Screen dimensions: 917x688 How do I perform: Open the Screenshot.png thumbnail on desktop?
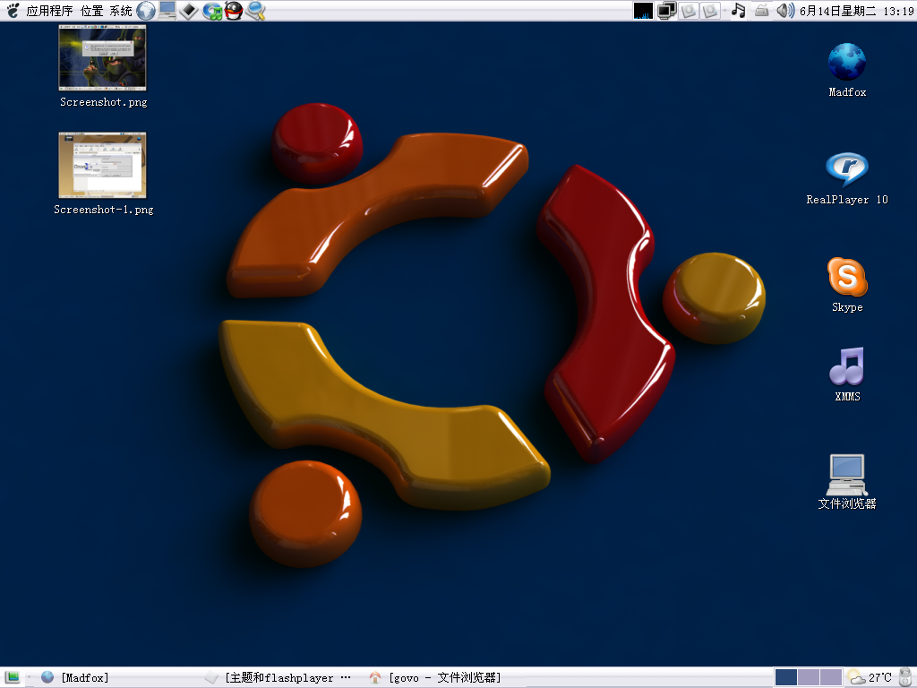pos(102,57)
